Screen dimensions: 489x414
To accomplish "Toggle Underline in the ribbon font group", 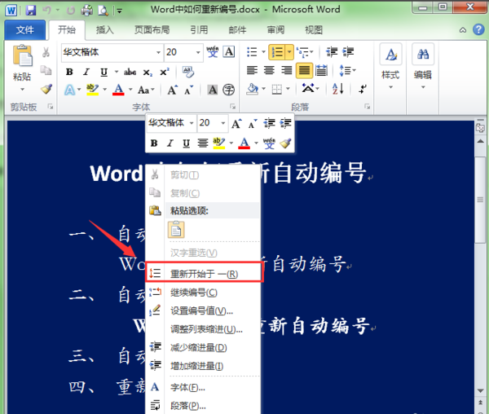I will pyautogui.click(x=104, y=73).
